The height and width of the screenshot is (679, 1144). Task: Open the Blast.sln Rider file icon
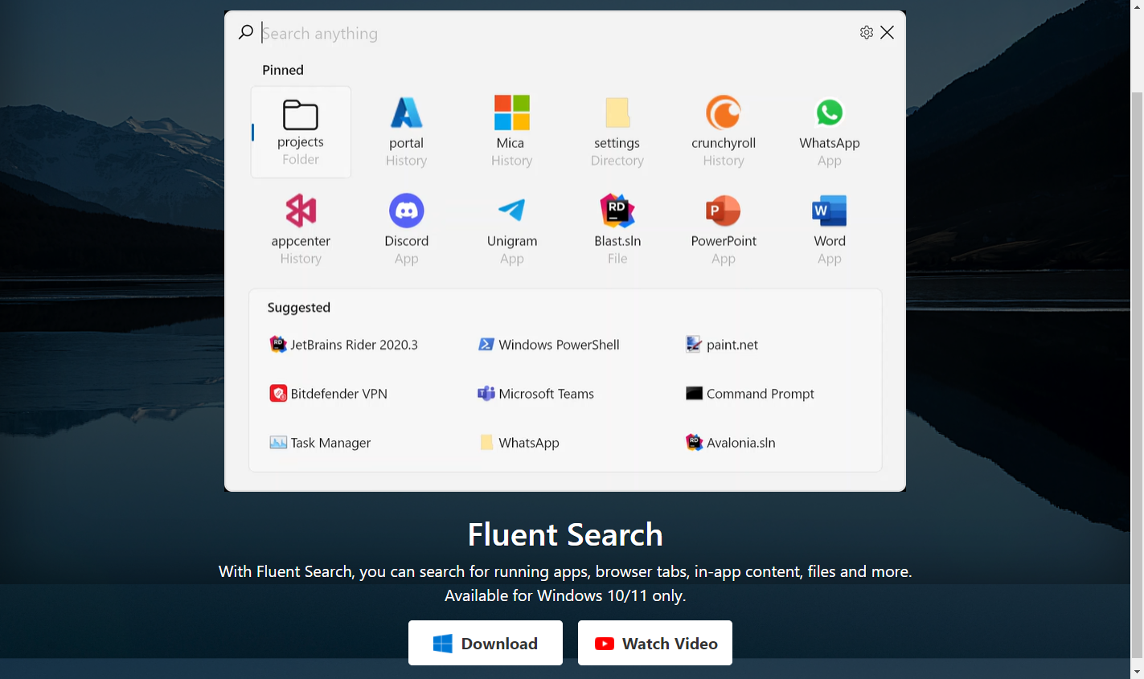(617, 211)
